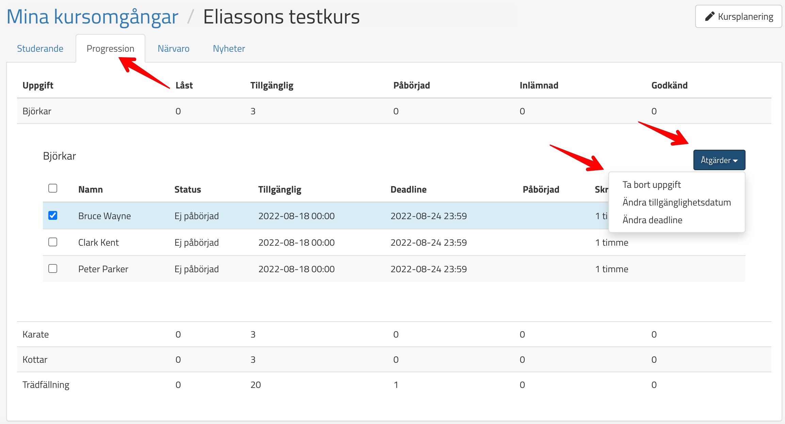The image size is (785, 424).
Task: Choose Ta bort uppgift menu option
Action: tap(652, 184)
